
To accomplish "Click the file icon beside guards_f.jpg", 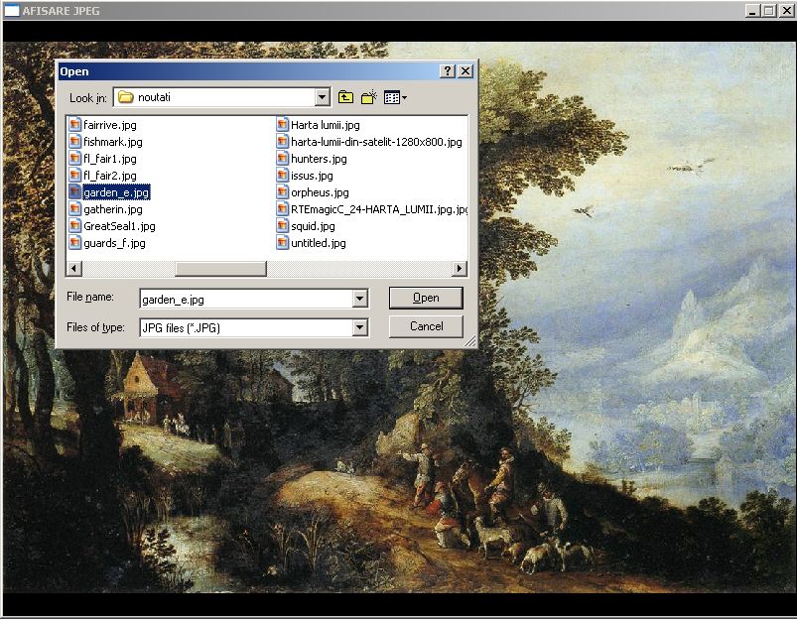I will click(x=74, y=242).
